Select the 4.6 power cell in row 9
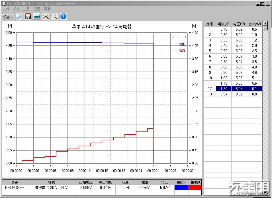272x198 pixels. click(x=254, y=72)
